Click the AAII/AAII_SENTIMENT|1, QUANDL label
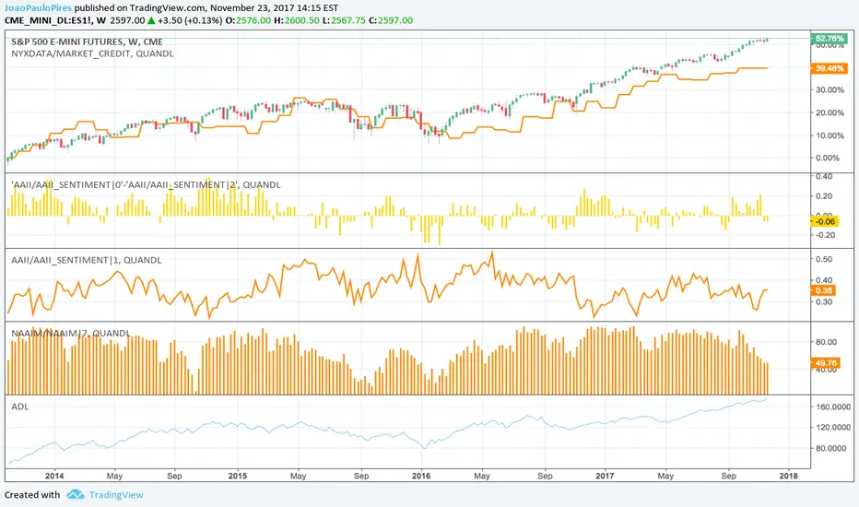 (x=87, y=260)
